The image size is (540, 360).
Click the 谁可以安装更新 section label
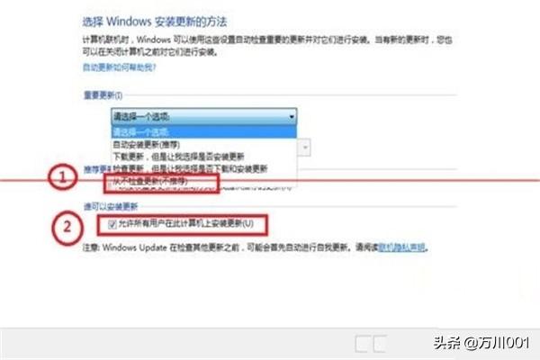click(111, 207)
